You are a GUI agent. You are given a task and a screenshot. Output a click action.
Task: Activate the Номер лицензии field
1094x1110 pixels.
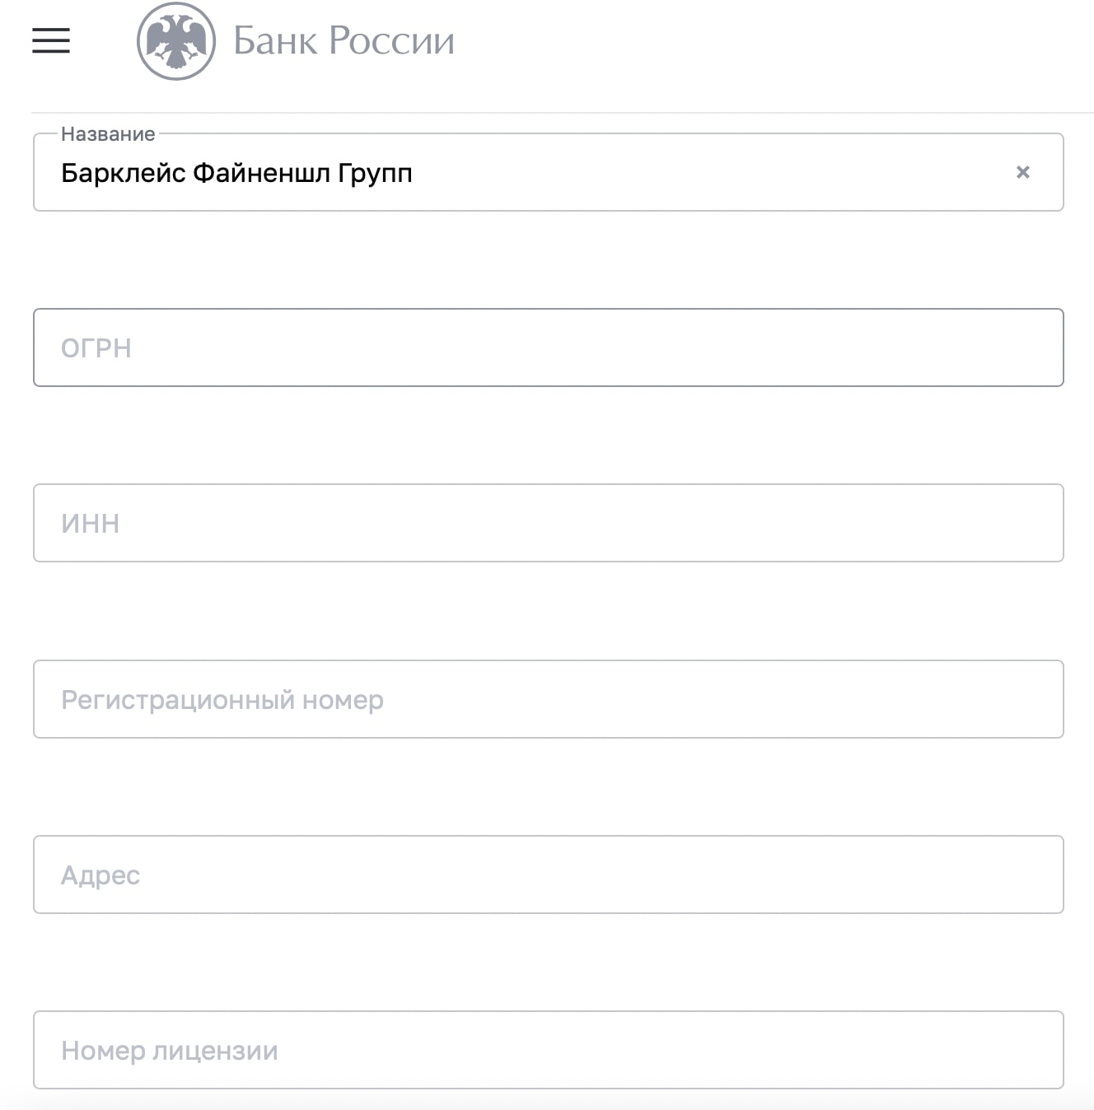tap(549, 1050)
